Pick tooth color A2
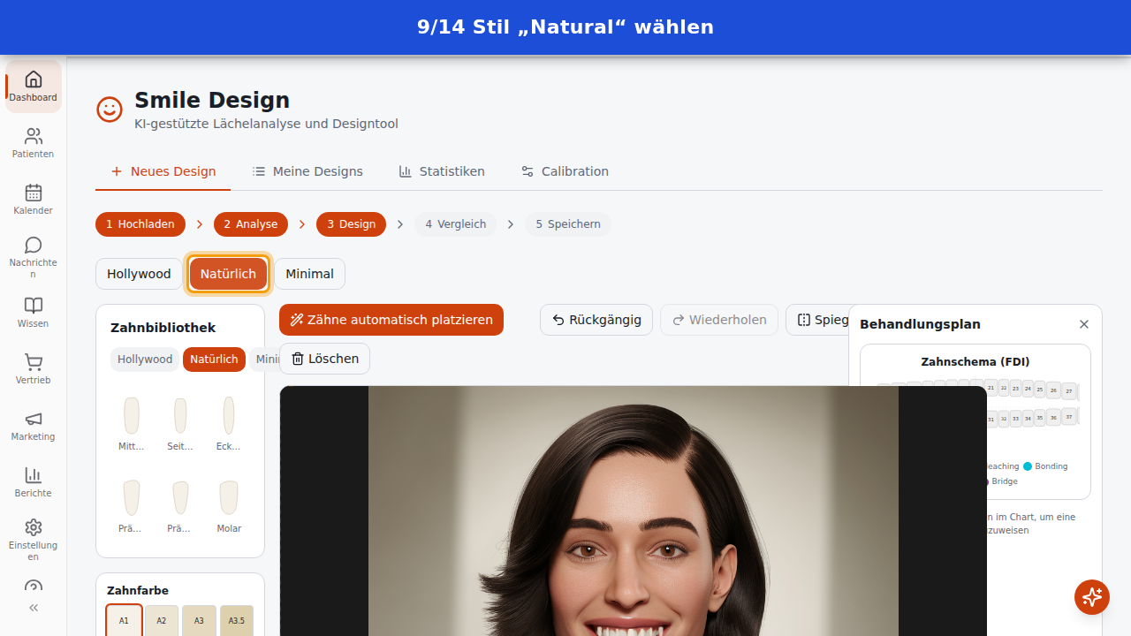This screenshot has height=636, width=1131. (x=162, y=620)
